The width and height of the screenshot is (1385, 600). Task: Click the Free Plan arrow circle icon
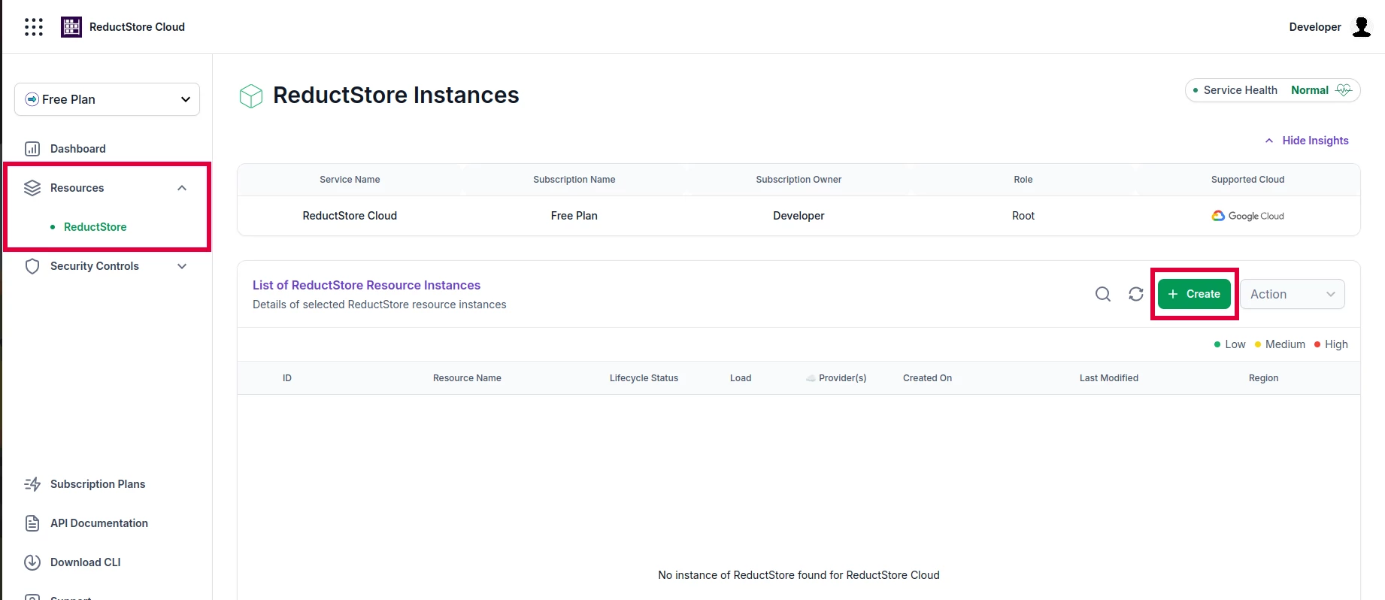(x=32, y=99)
